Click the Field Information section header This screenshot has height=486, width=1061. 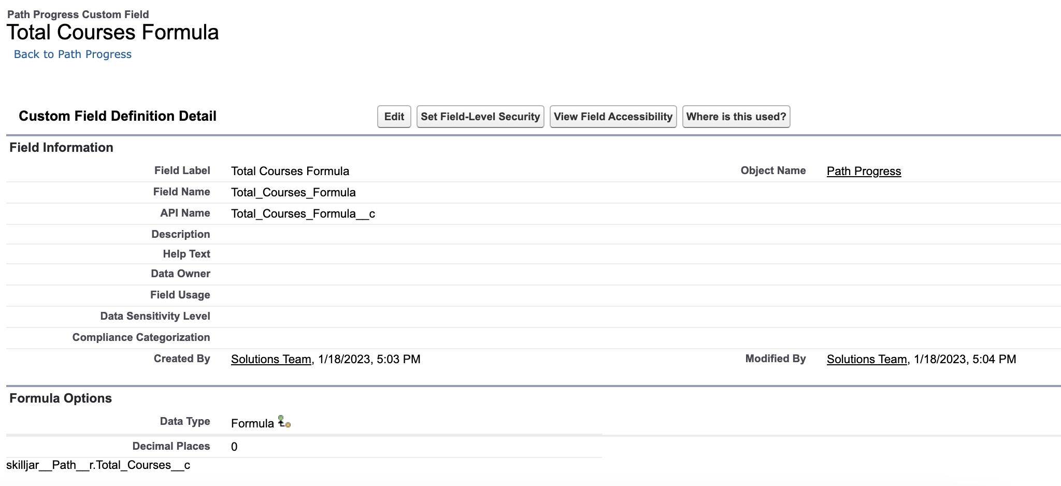click(x=61, y=148)
